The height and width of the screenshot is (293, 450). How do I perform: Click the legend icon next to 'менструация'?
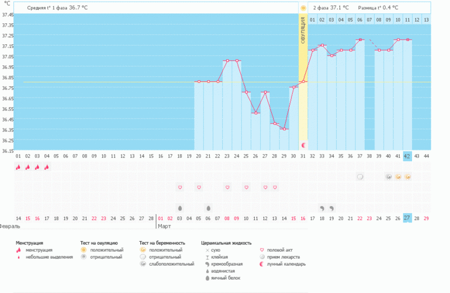[x=19, y=250]
